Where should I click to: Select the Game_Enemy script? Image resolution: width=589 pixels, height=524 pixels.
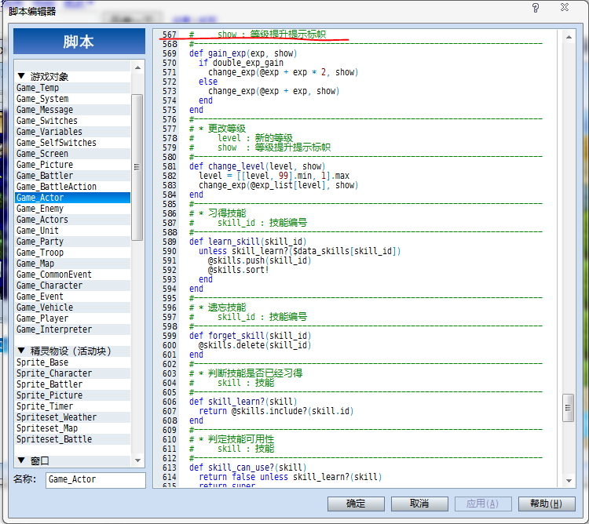pos(72,209)
